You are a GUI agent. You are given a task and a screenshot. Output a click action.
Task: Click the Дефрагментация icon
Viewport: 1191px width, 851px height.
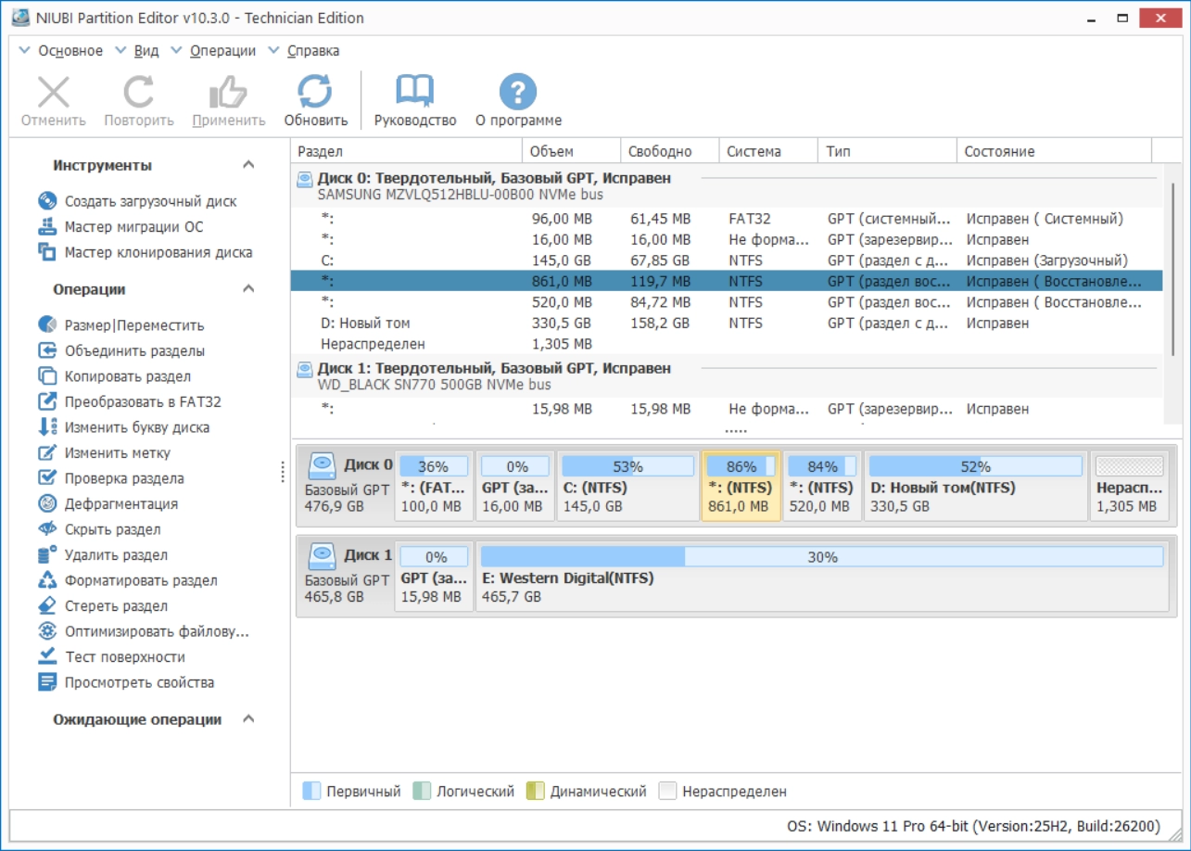tap(47, 504)
